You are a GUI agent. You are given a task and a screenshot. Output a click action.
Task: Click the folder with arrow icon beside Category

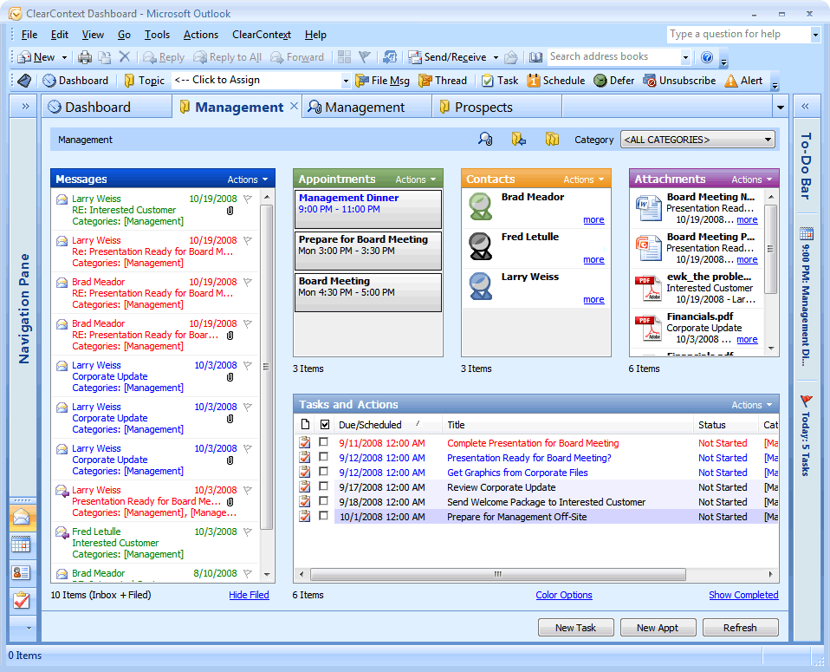(x=519, y=140)
